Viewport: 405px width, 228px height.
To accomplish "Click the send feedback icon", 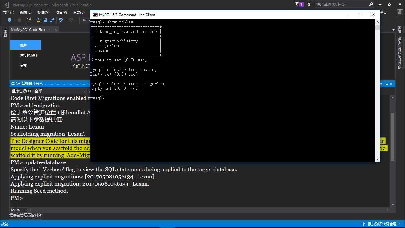I will [310, 4].
